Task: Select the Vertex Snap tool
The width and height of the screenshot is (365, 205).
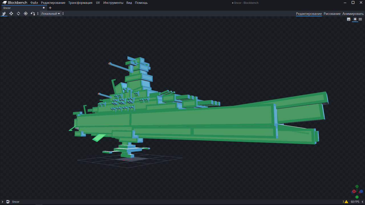Action: [33, 14]
